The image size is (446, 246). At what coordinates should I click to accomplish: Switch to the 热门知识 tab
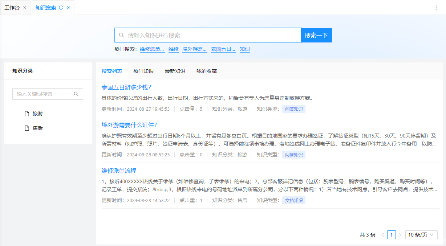click(x=143, y=71)
